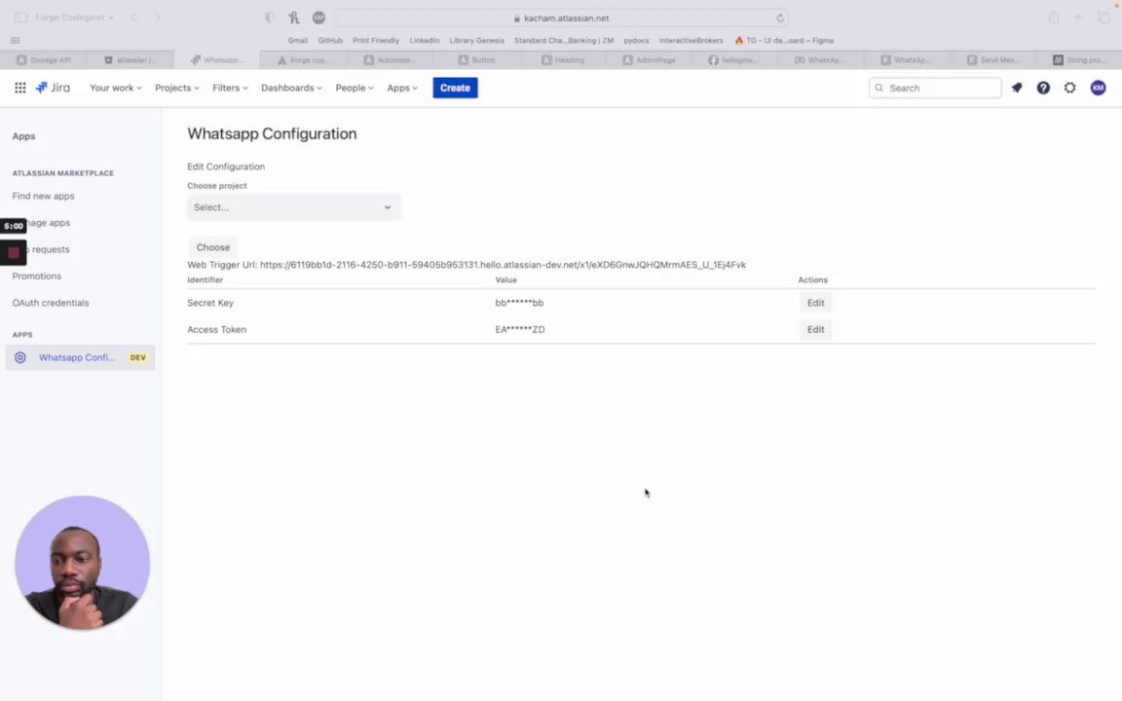Expand the Apps menu in top navigation
Image resolution: width=1122 pixels, height=701 pixels.
pos(402,88)
